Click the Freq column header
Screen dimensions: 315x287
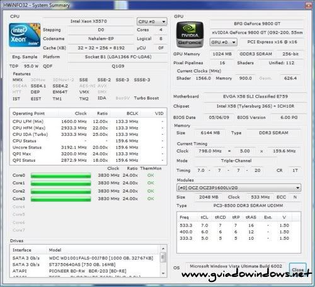[x=187, y=218]
